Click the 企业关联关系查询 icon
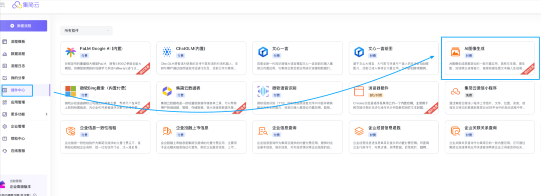 click(456, 131)
